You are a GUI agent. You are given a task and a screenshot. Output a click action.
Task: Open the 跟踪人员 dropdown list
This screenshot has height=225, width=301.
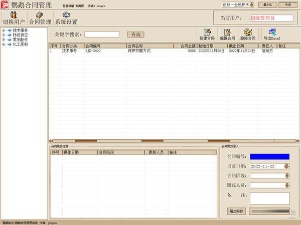click(x=286, y=185)
